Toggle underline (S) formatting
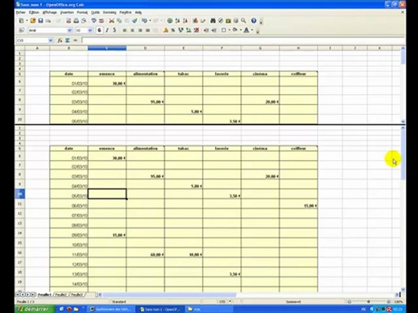Image resolution: width=418 pixels, height=313 pixels. (x=115, y=30)
